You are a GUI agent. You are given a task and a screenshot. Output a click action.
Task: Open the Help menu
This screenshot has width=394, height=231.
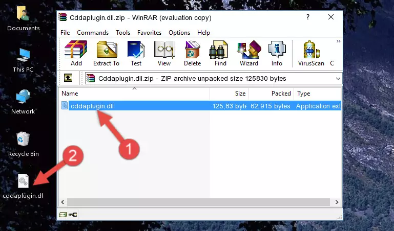(203, 33)
